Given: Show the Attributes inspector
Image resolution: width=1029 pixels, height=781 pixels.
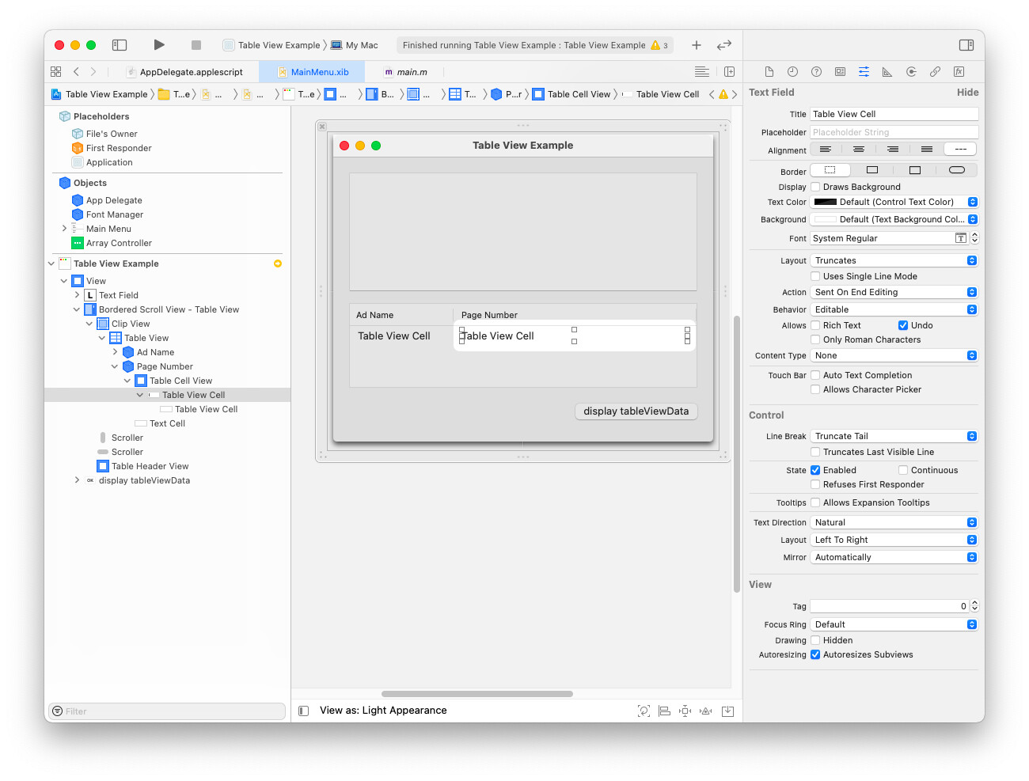Looking at the screenshot, I should click(x=864, y=71).
